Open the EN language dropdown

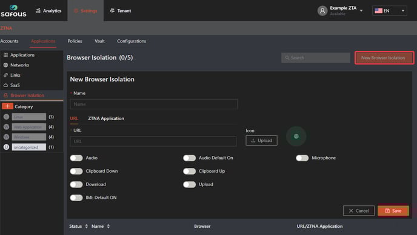click(x=389, y=11)
